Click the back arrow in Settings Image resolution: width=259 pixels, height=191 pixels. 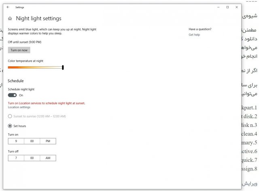[x=8, y=7]
